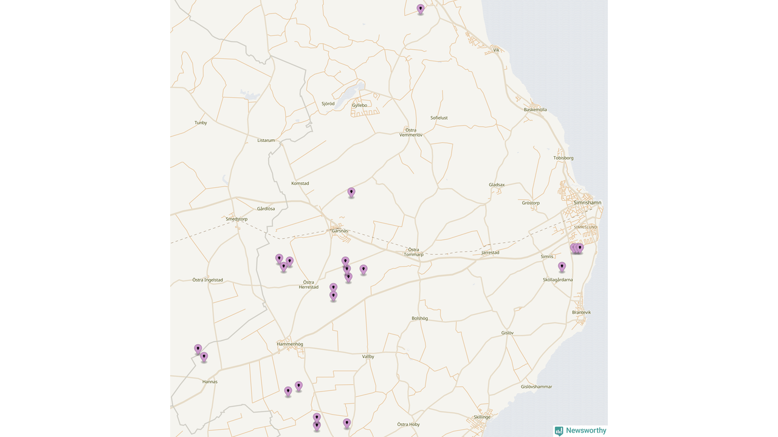Select the Simris label
The height and width of the screenshot is (437, 778).
[x=547, y=257]
